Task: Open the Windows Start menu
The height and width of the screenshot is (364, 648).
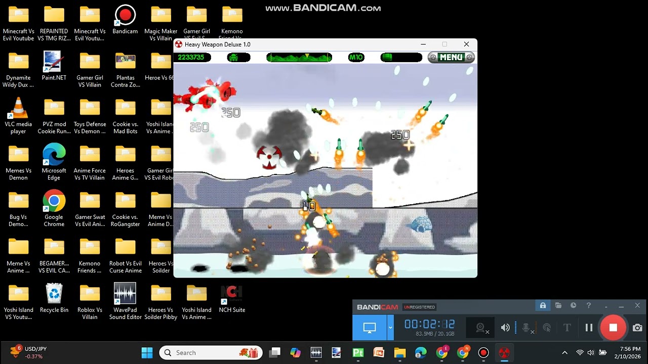Action: pyautogui.click(x=147, y=353)
